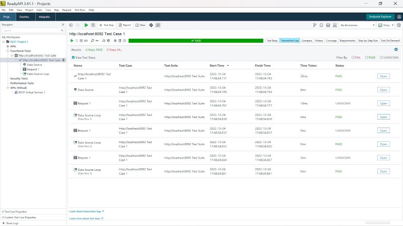
Task: Click the key credentials icon
Action: coord(93,41)
